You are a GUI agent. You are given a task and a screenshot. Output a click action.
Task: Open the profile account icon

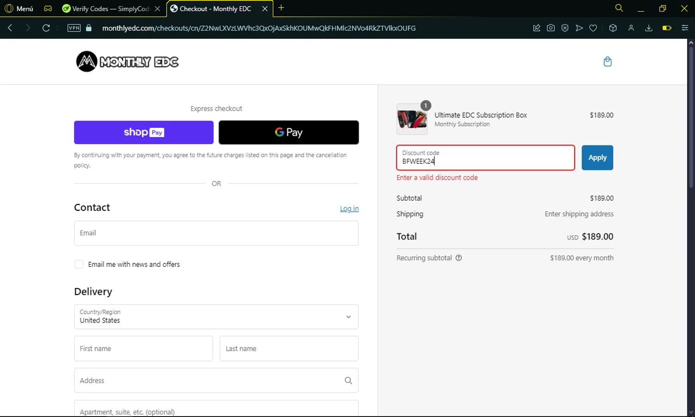631,28
